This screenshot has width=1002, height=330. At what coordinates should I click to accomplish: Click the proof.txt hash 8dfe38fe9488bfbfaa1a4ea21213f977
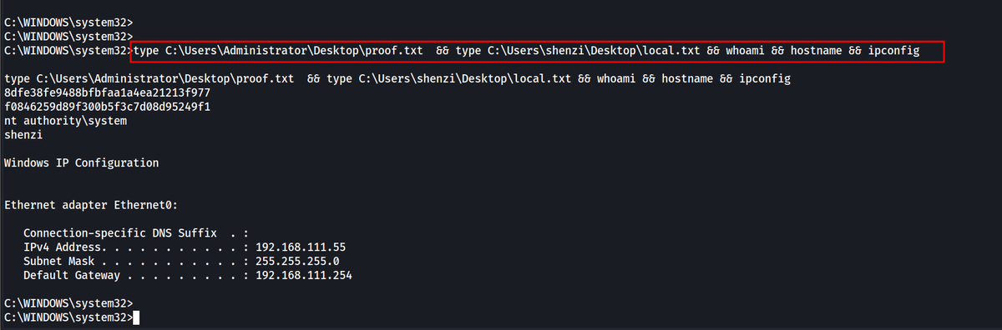107,93
